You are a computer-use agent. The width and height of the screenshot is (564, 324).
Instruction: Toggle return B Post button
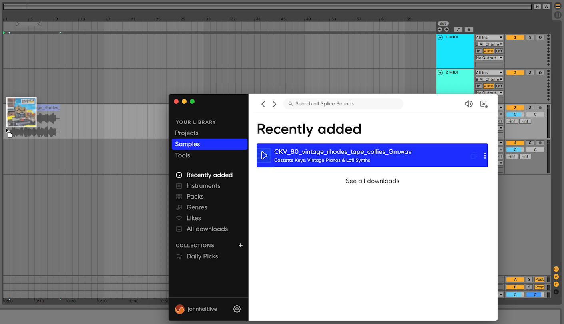tap(540, 287)
